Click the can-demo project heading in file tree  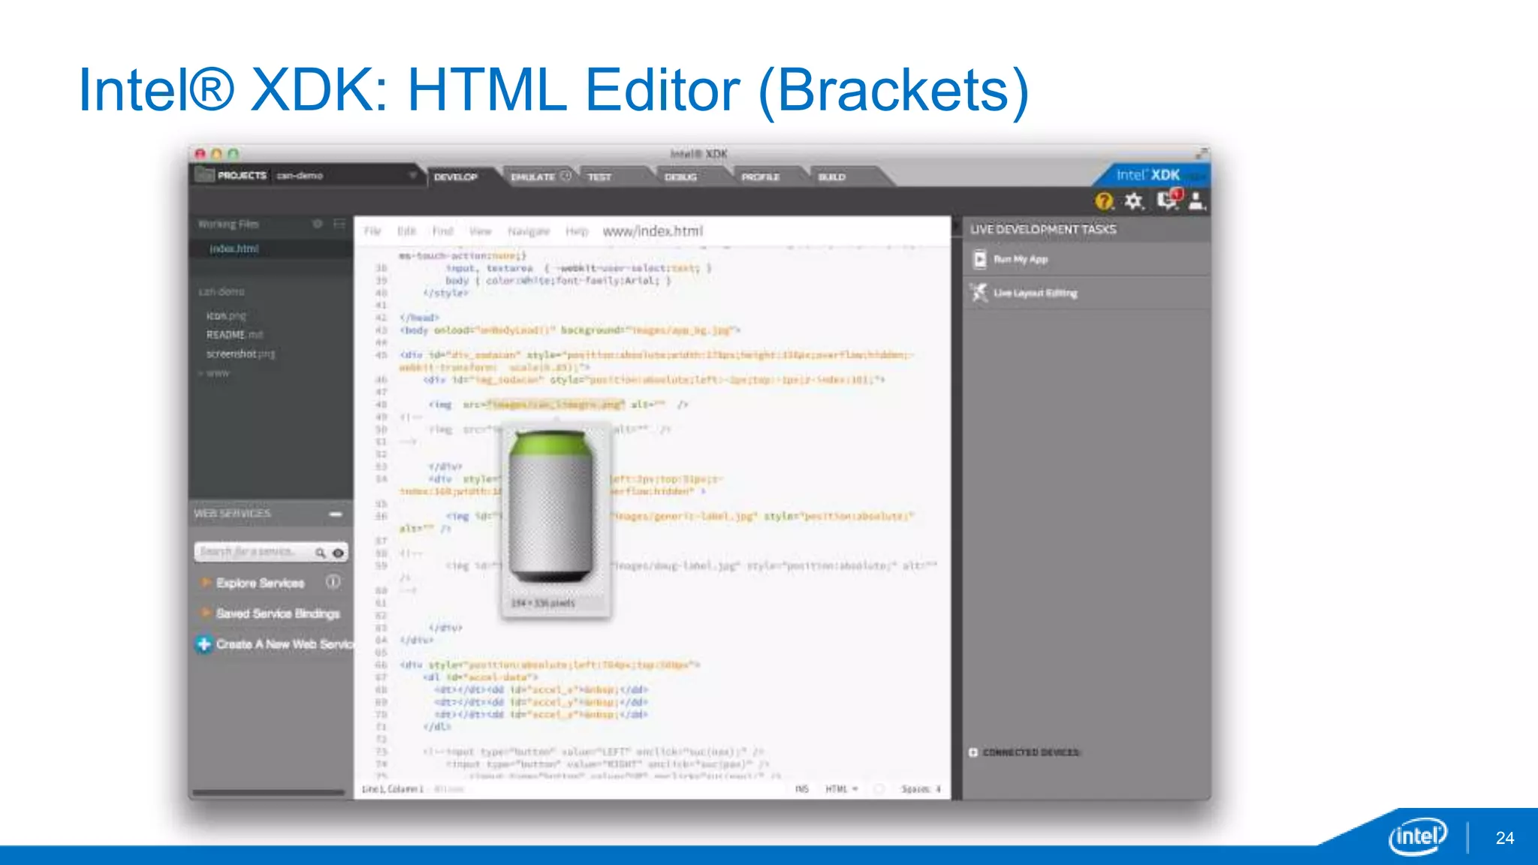(x=222, y=291)
